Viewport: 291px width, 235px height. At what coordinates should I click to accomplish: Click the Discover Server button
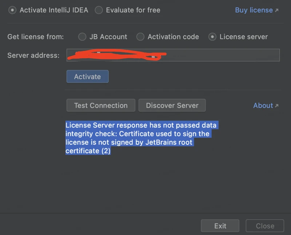172,105
